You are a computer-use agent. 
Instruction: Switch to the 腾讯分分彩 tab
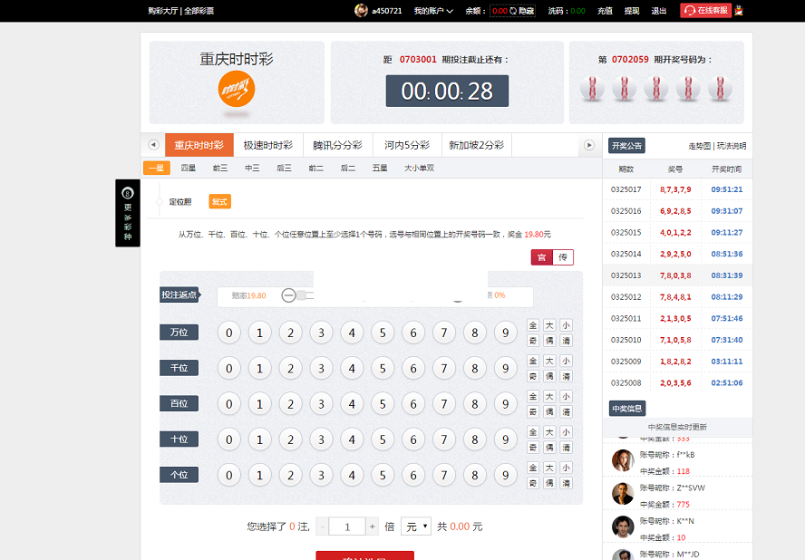[337, 145]
